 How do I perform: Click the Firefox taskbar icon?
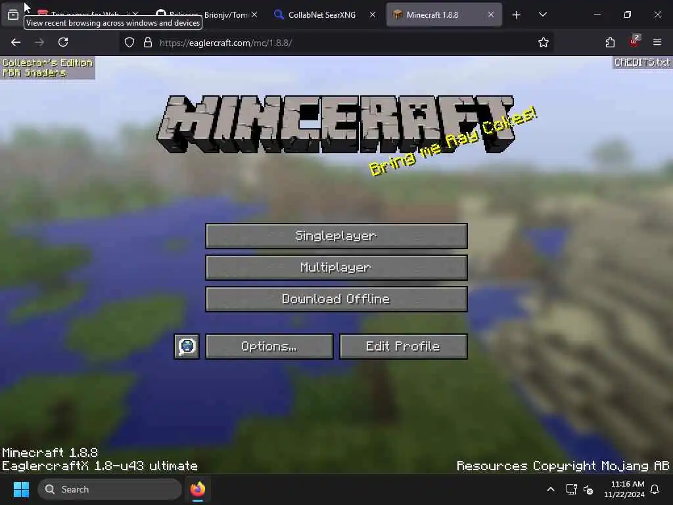pos(197,489)
